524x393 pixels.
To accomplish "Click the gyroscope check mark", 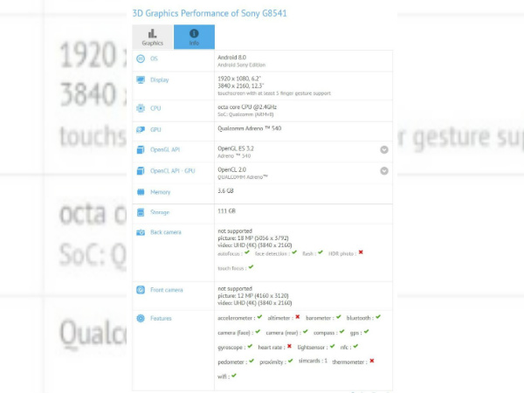I will pyautogui.click(x=250, y=346).
